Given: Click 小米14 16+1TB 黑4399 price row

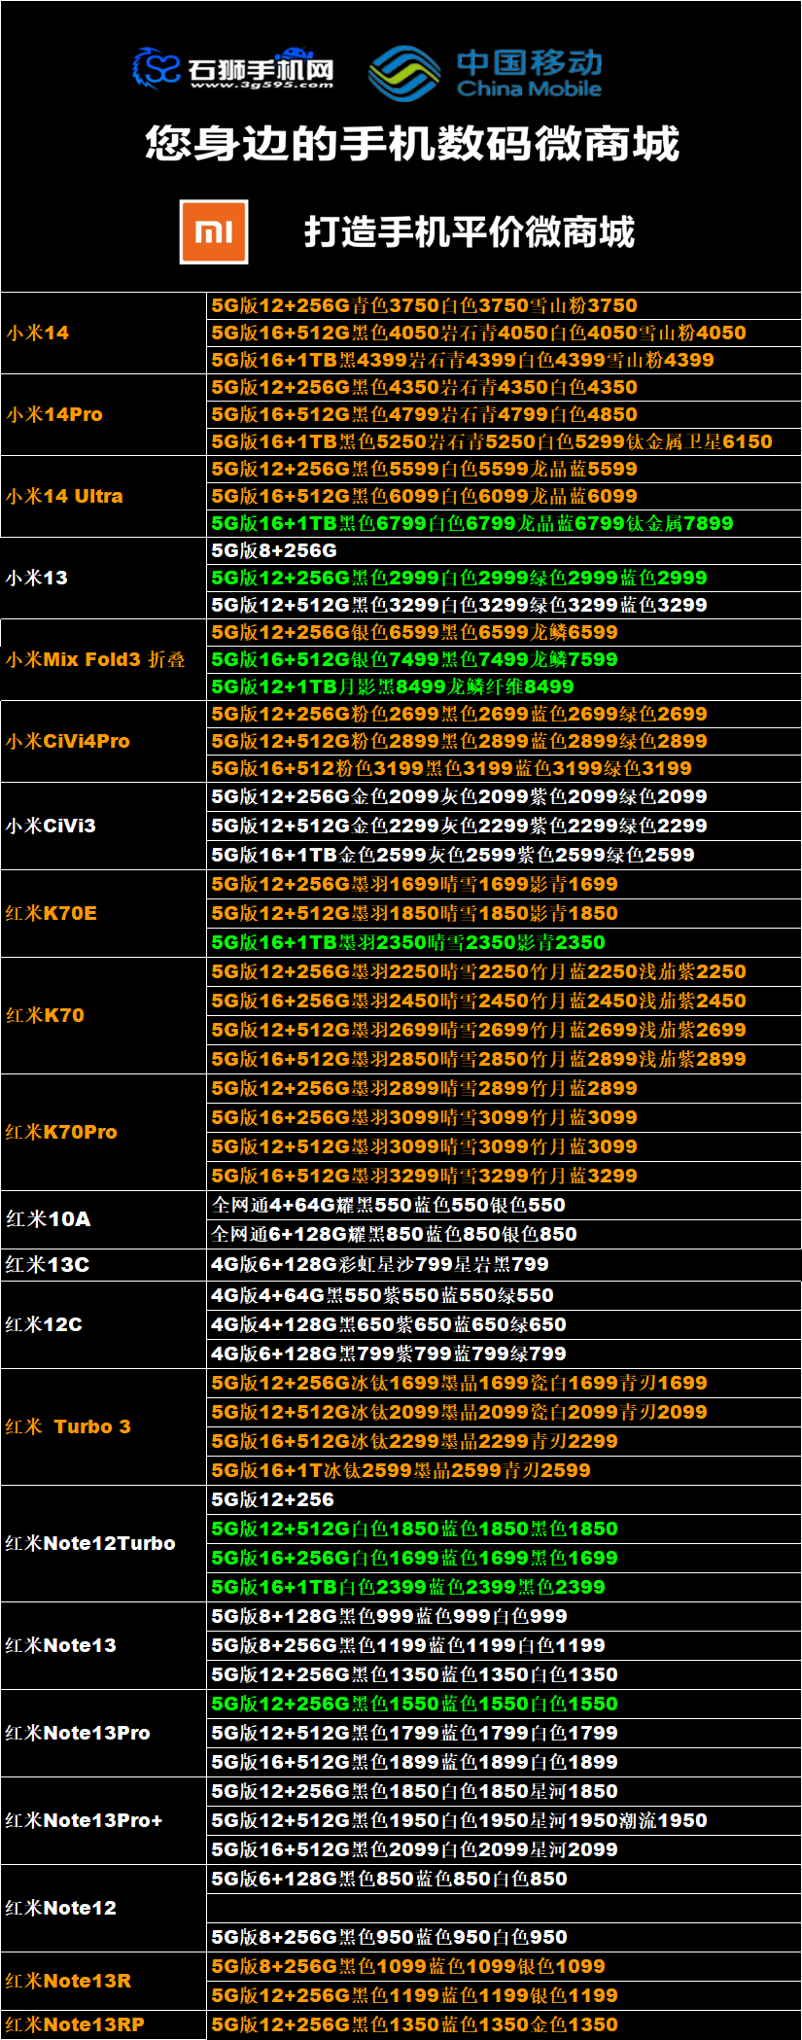Looking at the screenshot, I should (x=504, y=360).
